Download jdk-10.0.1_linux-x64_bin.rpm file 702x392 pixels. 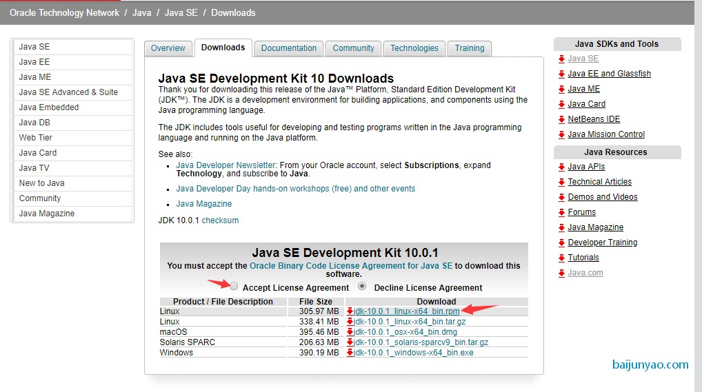coord(407,311)
